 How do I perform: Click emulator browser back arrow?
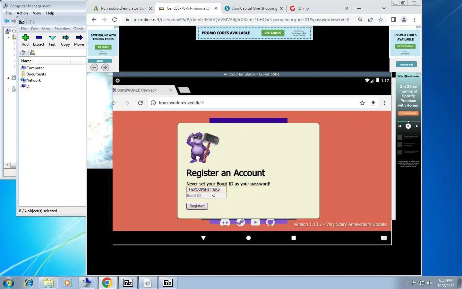click(114, 103)
